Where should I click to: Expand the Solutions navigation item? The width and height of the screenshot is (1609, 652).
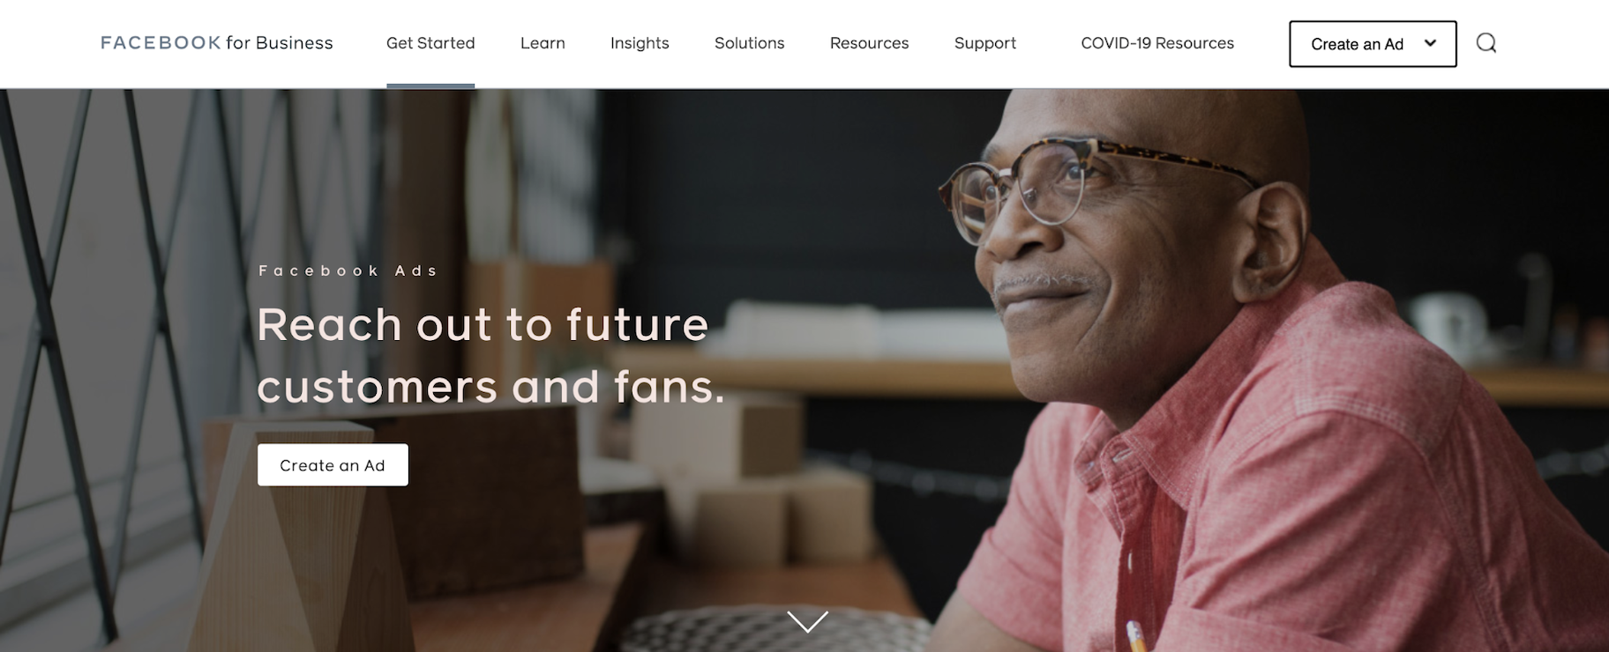click(749, 43)
